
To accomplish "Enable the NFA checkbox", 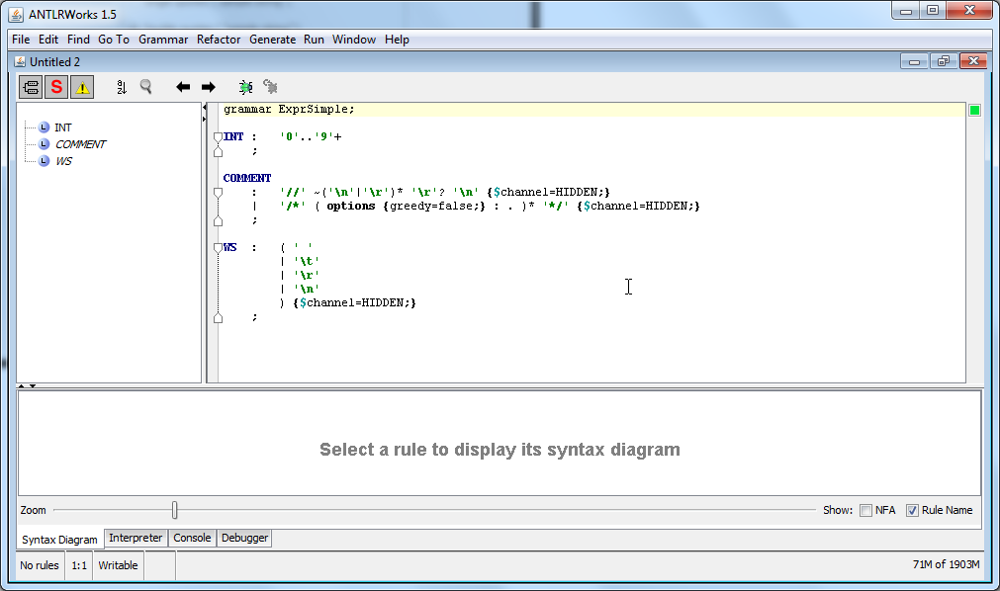I will click(865, 510).
